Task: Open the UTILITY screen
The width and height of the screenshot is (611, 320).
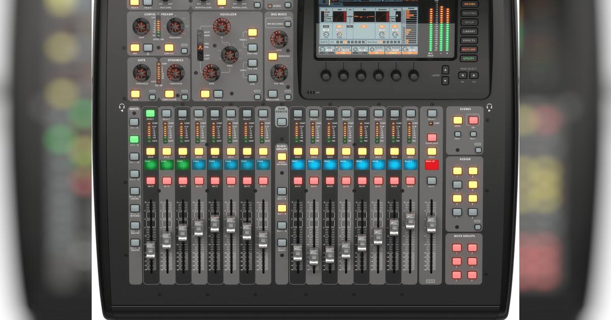Action: tap(469, 57)
